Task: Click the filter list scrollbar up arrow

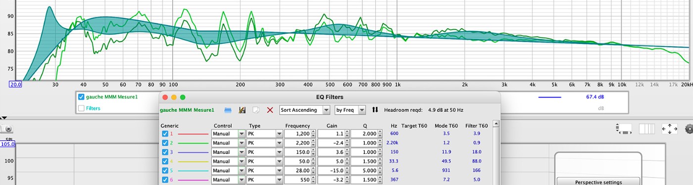Action: point(495,124)
